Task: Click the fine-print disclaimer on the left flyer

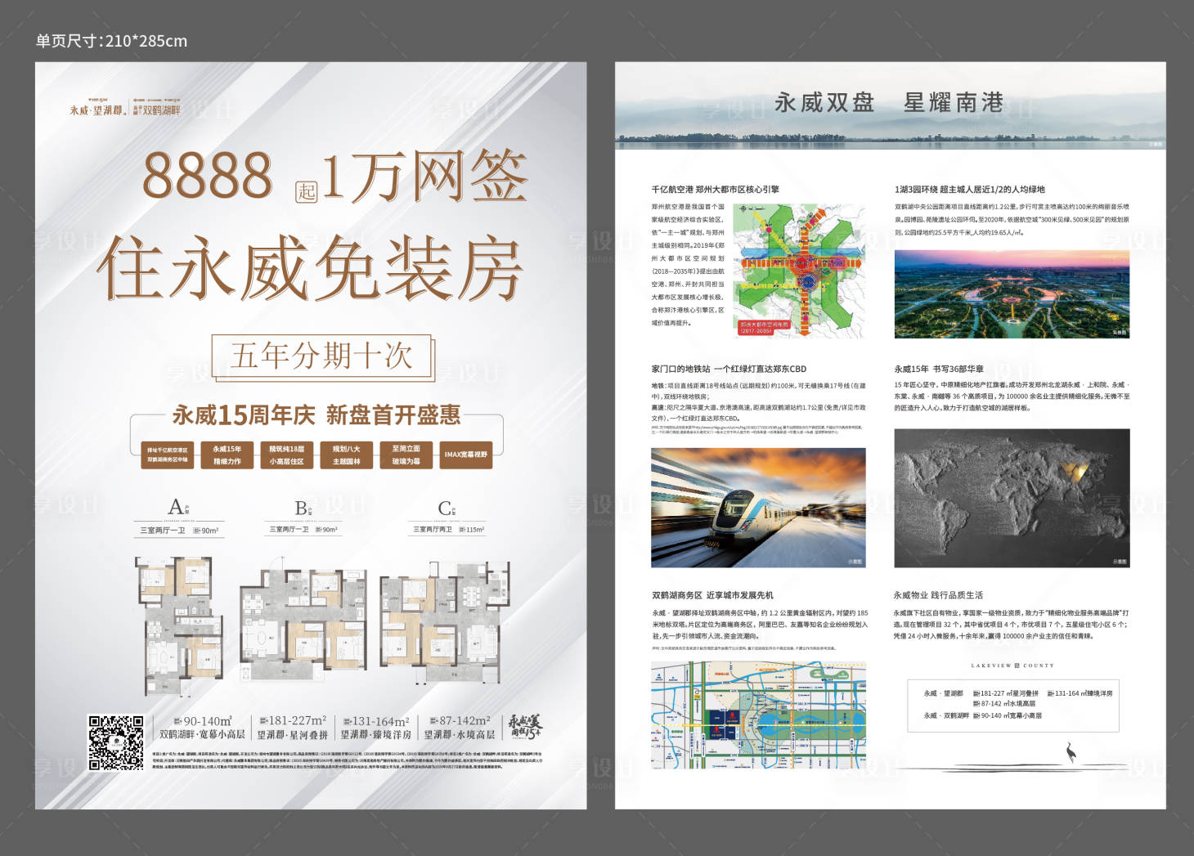Action: coord(346,760)
